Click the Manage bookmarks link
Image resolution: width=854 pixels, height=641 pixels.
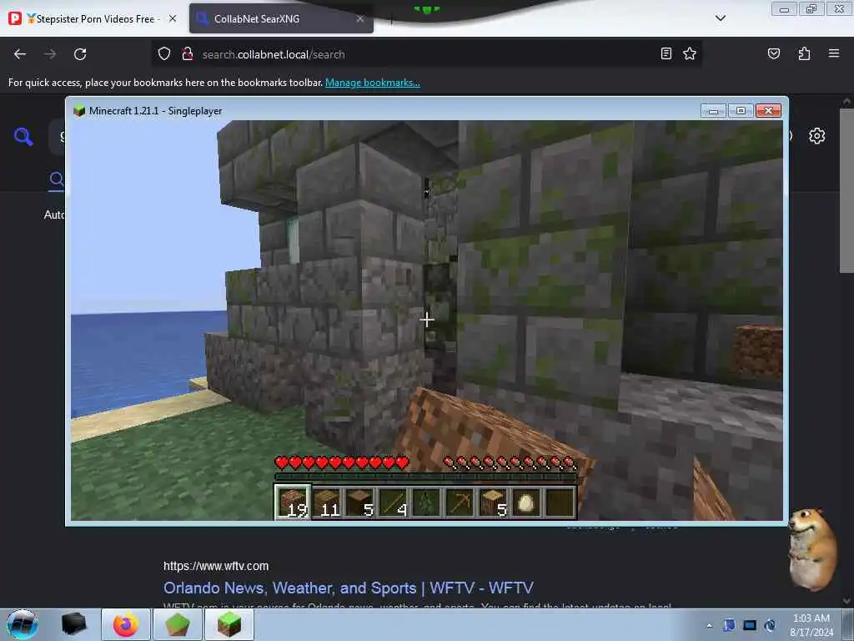(373, 83)
